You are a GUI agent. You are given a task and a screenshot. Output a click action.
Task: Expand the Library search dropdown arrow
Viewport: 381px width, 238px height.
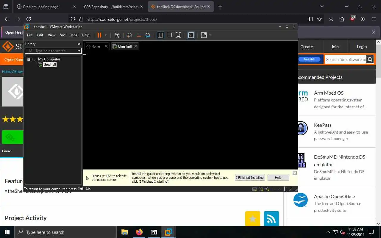[x=79, y=51]
